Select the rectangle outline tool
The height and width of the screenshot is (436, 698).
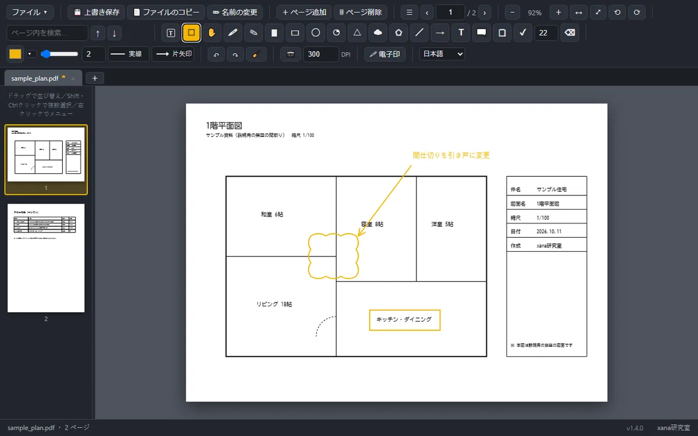[x=295, y=33]
